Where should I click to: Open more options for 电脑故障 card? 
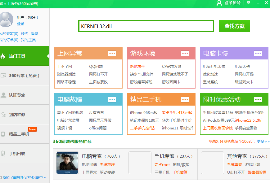point(112,99)
